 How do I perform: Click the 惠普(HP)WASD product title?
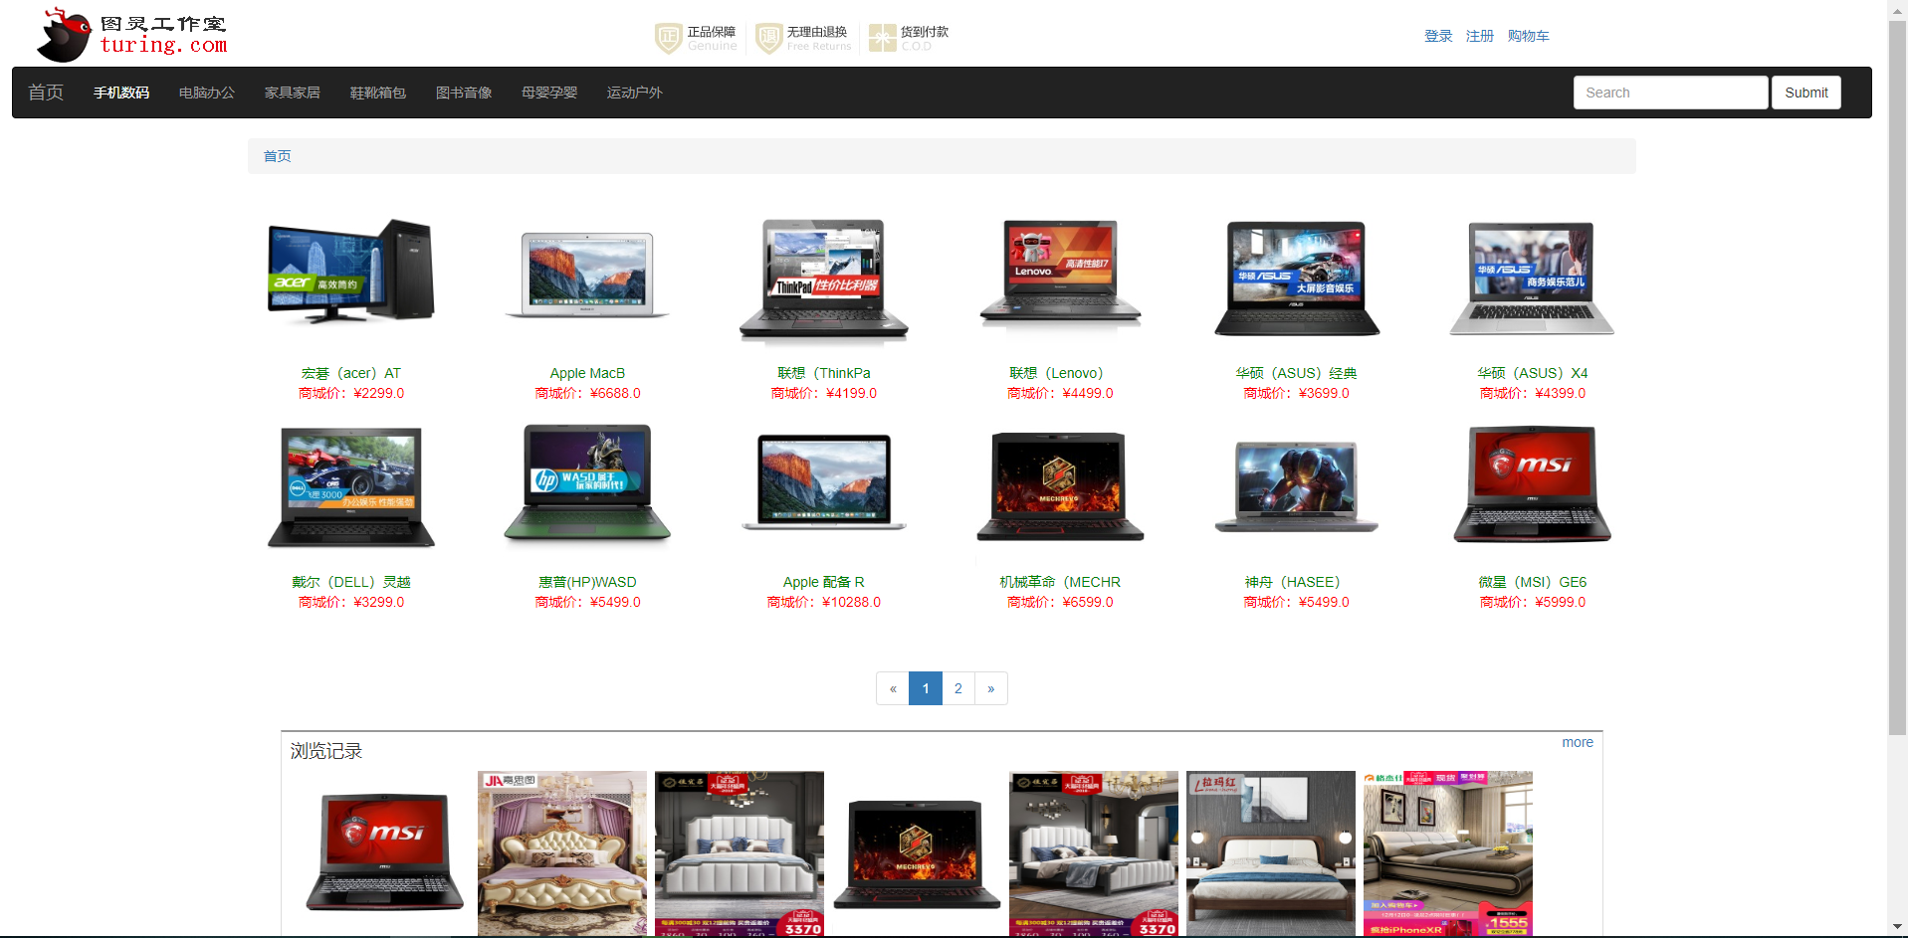point(587,582)
